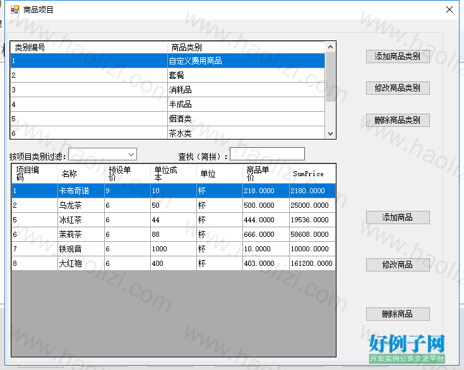This screenshot has height=370, width=464.
Task: Select category row 套餐
Action: click(x=167, y=75)
